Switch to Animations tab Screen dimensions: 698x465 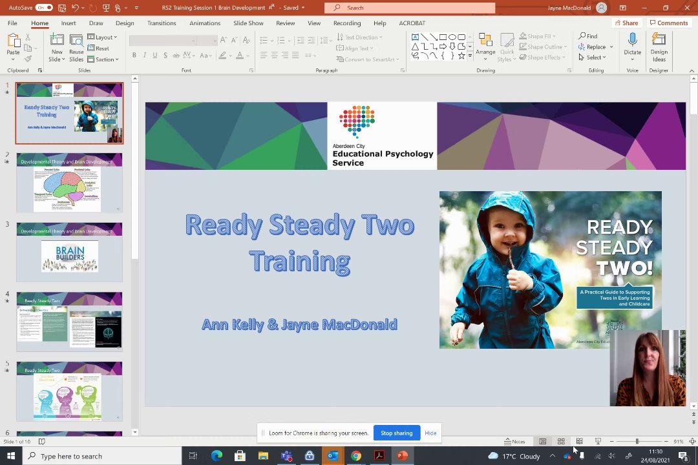coord(205,23)
